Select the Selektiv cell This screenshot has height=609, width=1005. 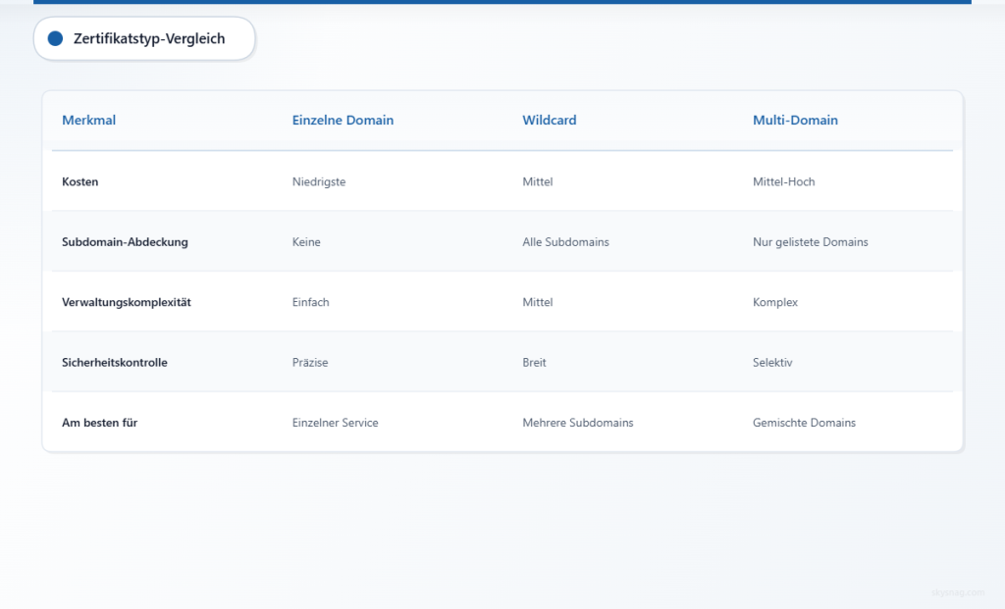772,363
